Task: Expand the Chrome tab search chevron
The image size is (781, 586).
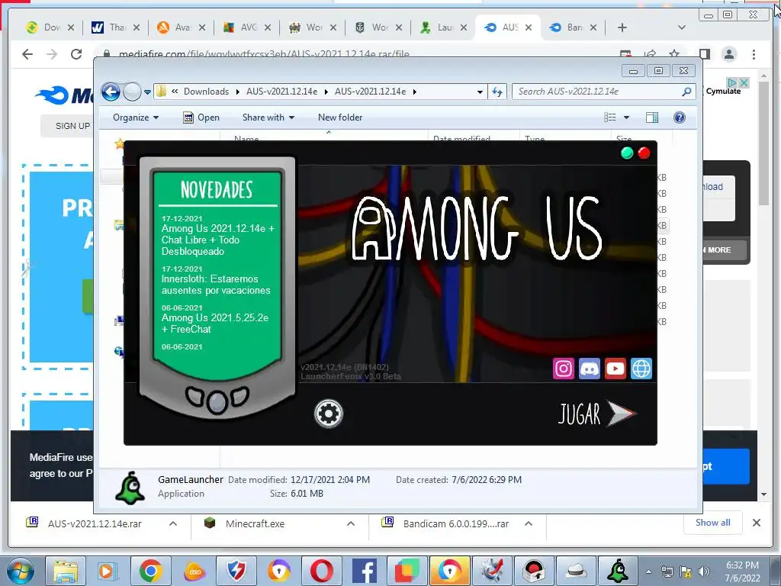Action: tap(682, 27)
